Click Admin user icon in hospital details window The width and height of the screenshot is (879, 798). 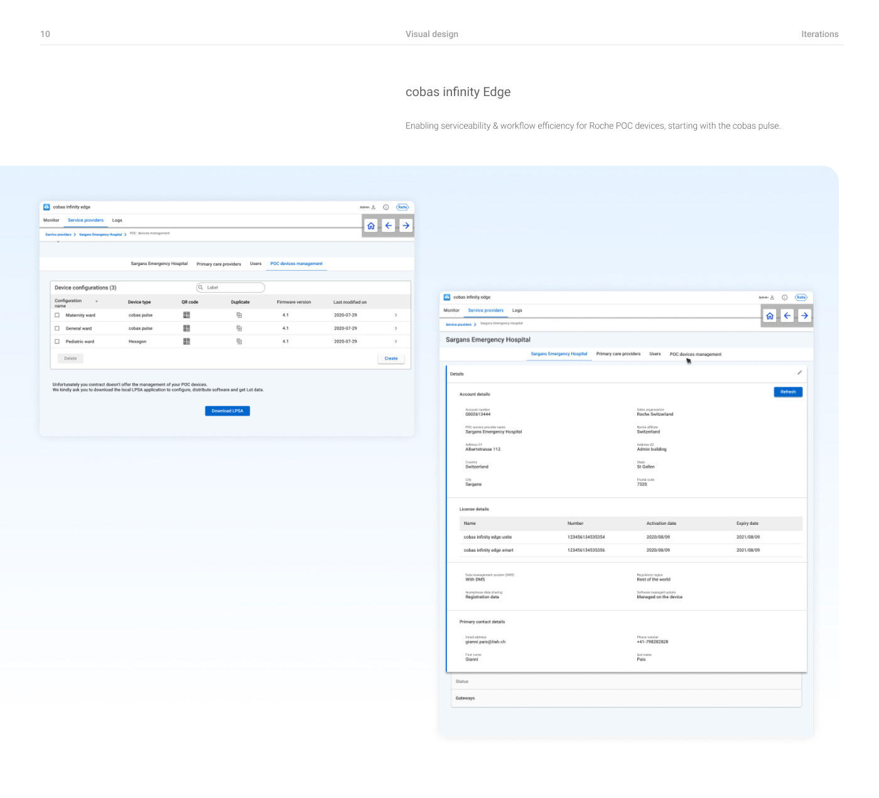click(x=772, y=298)
